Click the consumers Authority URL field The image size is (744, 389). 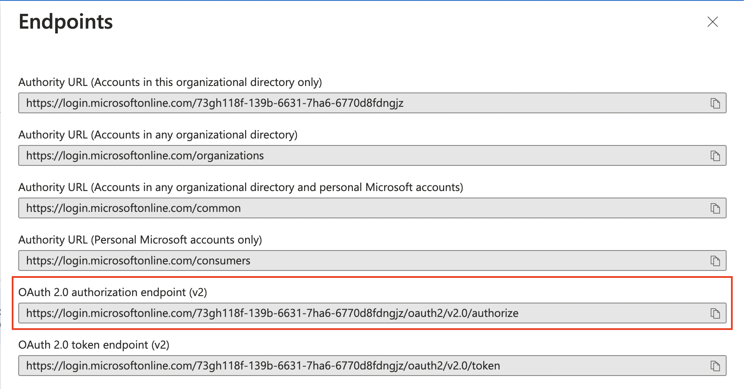372,261
